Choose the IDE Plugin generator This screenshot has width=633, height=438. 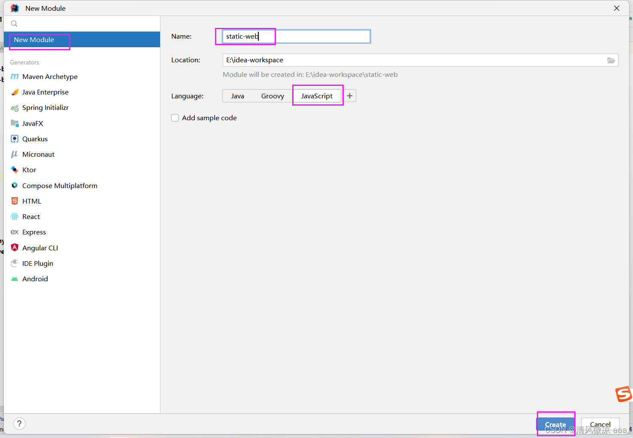click(82, 263)
